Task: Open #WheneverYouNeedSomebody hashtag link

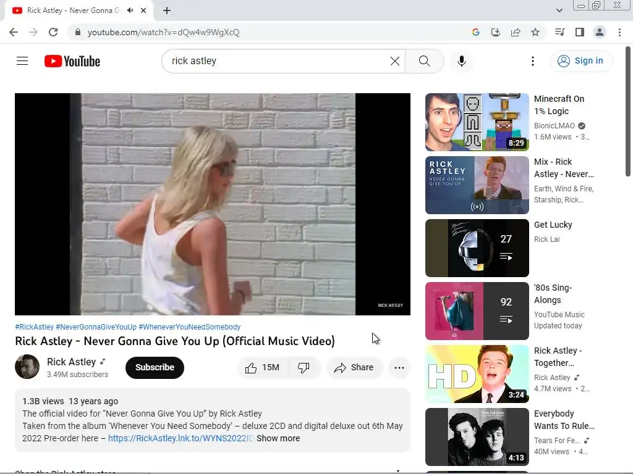Action: 189,327
